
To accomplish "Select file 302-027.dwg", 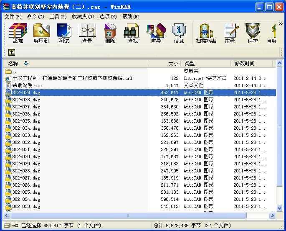I will [26, 178].
